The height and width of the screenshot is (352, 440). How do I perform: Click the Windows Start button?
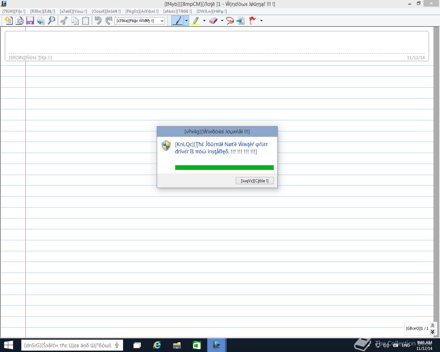click(x=8, y=345)
